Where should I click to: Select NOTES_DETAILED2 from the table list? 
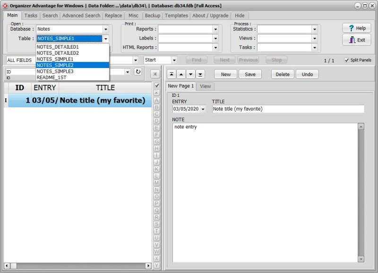(x=72, y=53)
